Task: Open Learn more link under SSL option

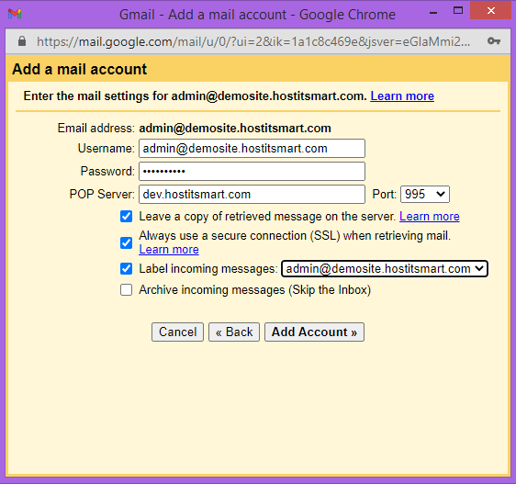Action: (169, 250)
